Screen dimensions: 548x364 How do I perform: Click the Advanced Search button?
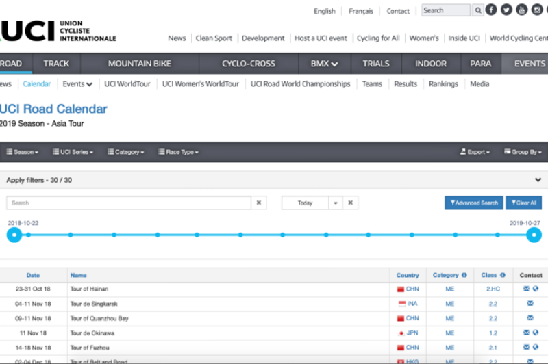coord(474,203)
